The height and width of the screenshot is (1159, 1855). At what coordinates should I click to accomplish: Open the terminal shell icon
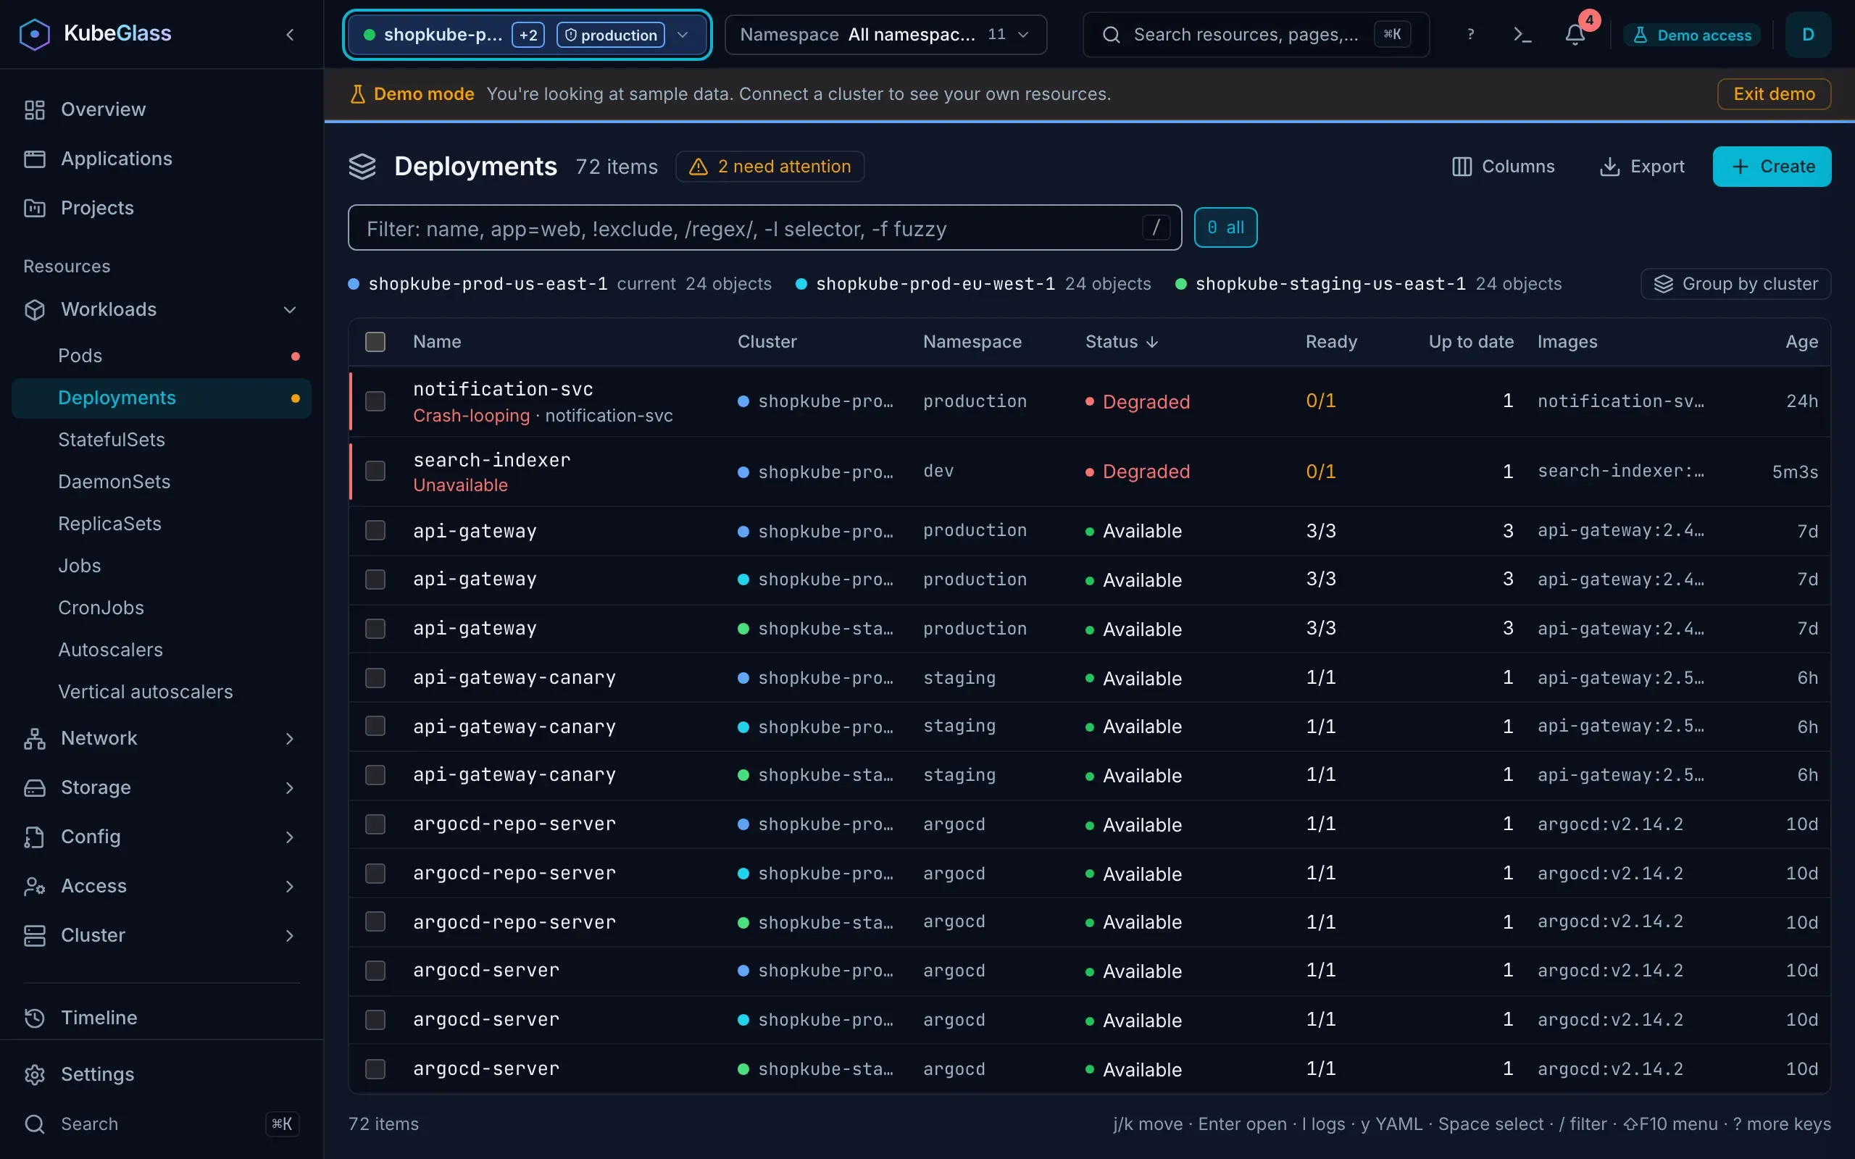1522,35
